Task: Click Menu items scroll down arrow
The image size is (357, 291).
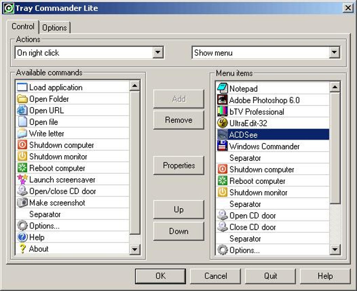Action: click(x=335, y=250)
